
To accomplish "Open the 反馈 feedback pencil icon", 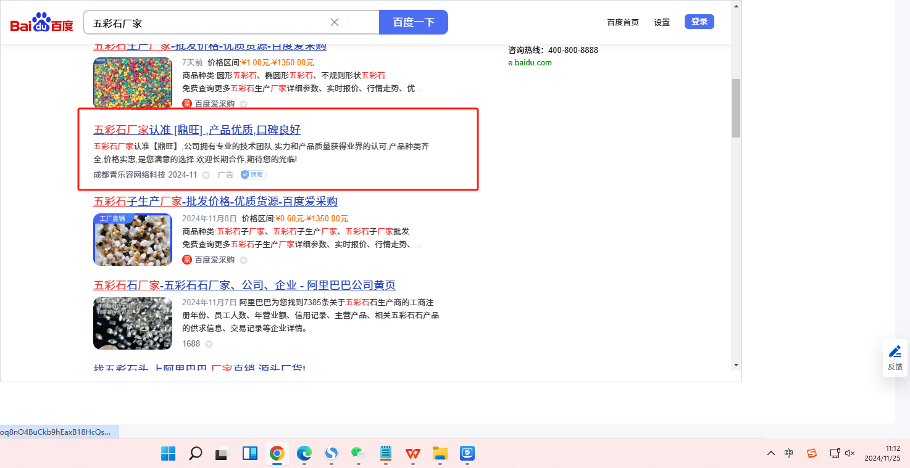I will (895, 351).
